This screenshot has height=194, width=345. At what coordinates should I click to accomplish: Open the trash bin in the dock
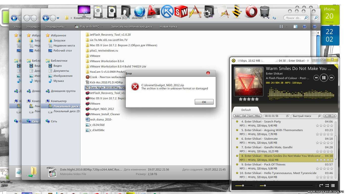click(264, 11)
